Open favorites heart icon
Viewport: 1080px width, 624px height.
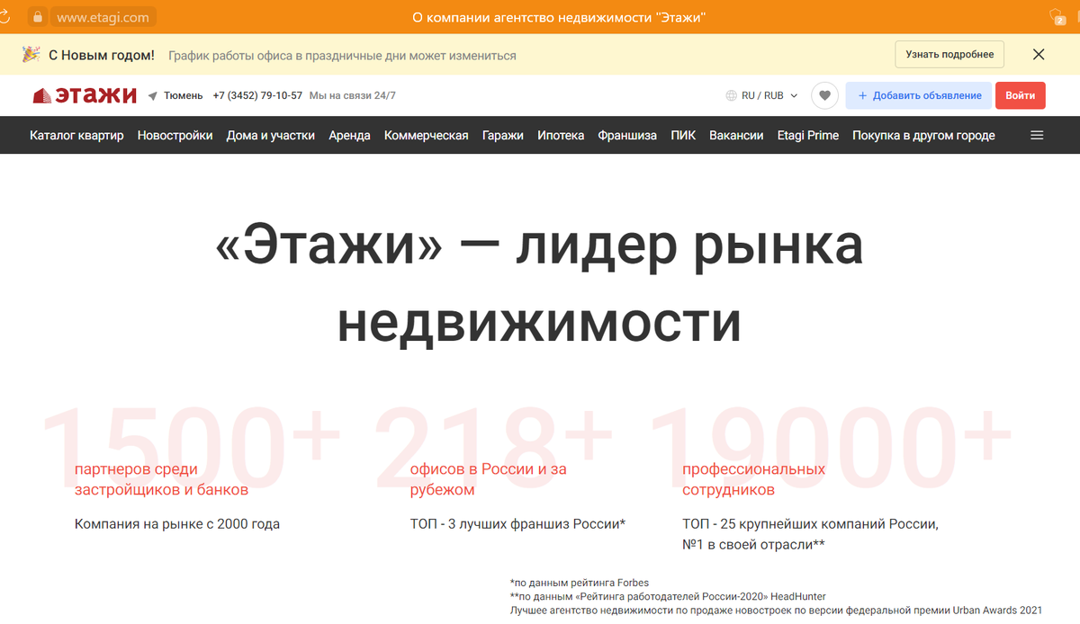click(824, 95)
